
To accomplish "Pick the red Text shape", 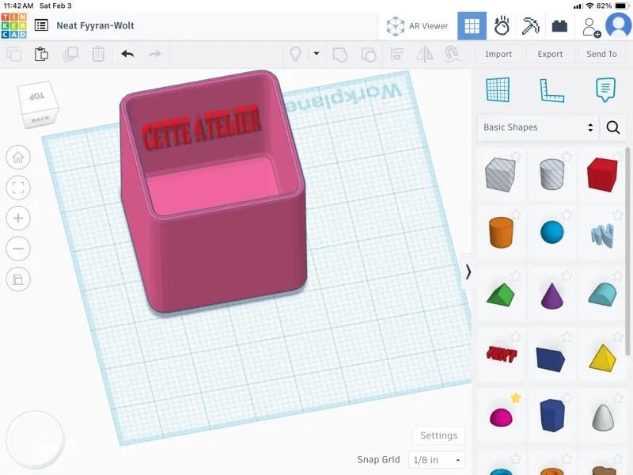I will [x=502, y=354].
